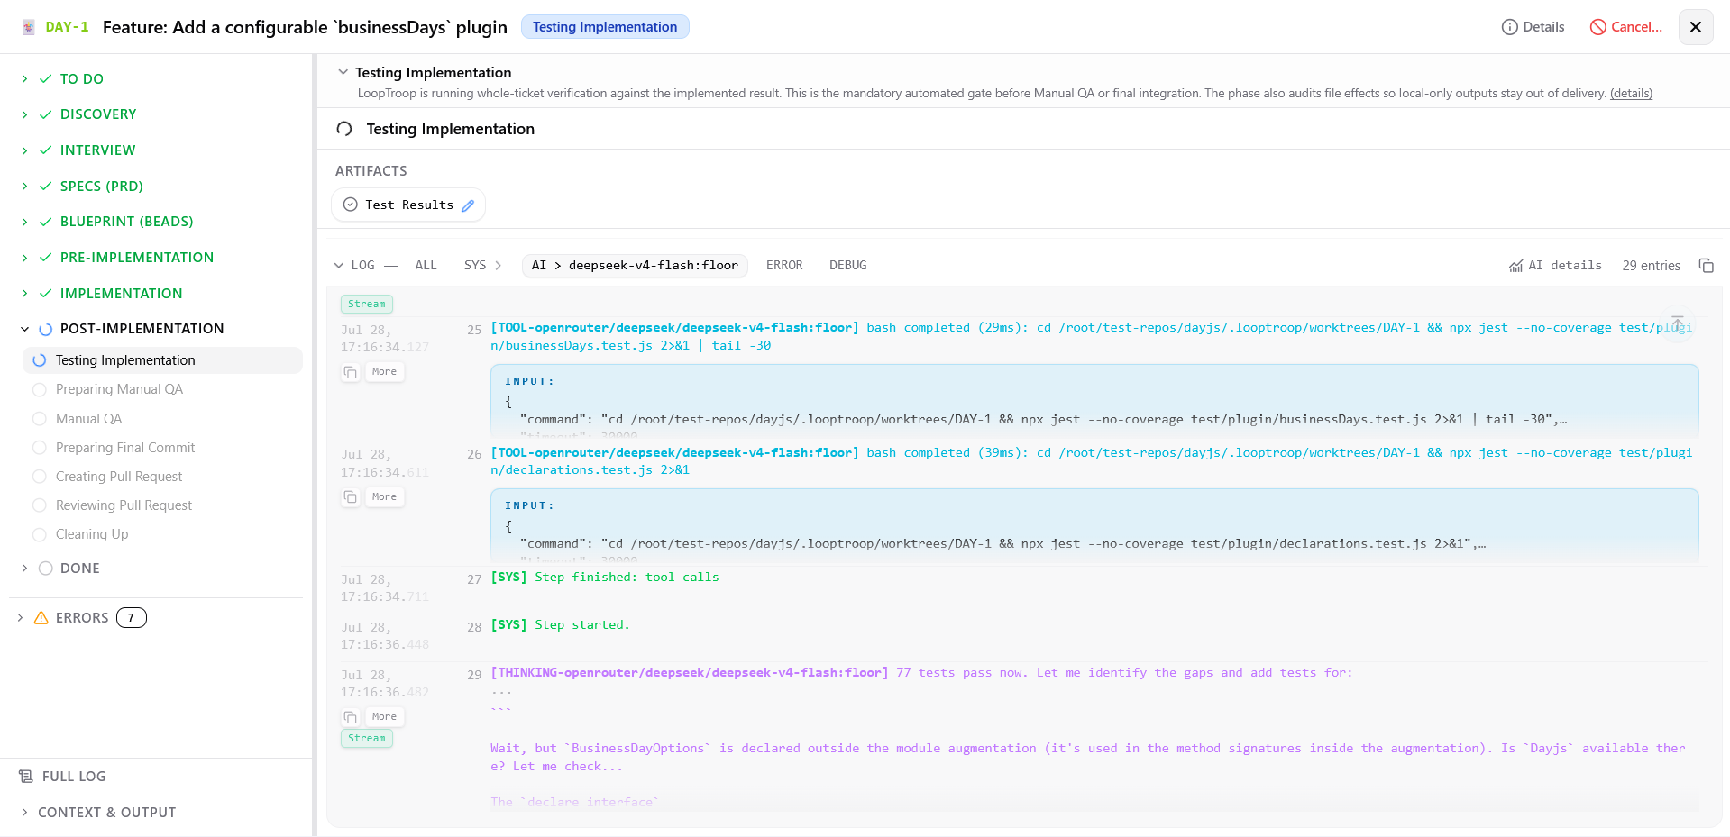Click the pencil edit icon on Test Results

click(x=468, y=205)
